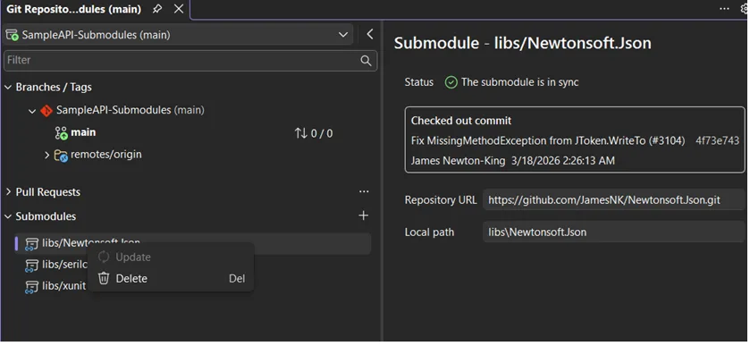This screenshot has height=346, width=750.
Task: Click the incoming/outgoing 0 / 0 indicator
Action: (x=314, y=133)
